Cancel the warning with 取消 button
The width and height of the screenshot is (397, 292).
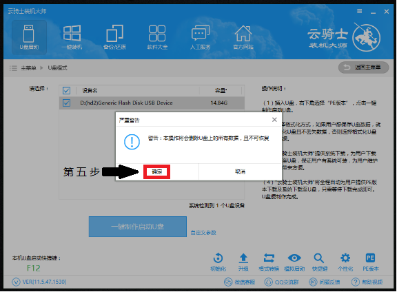[240, 171]
